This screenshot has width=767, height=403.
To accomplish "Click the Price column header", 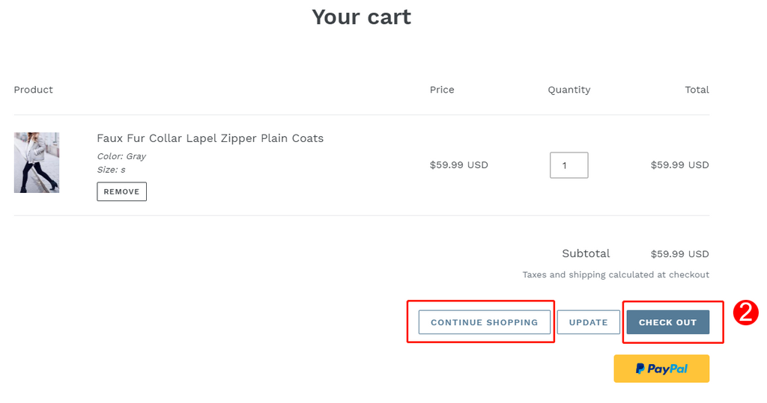I will point(442,90).
